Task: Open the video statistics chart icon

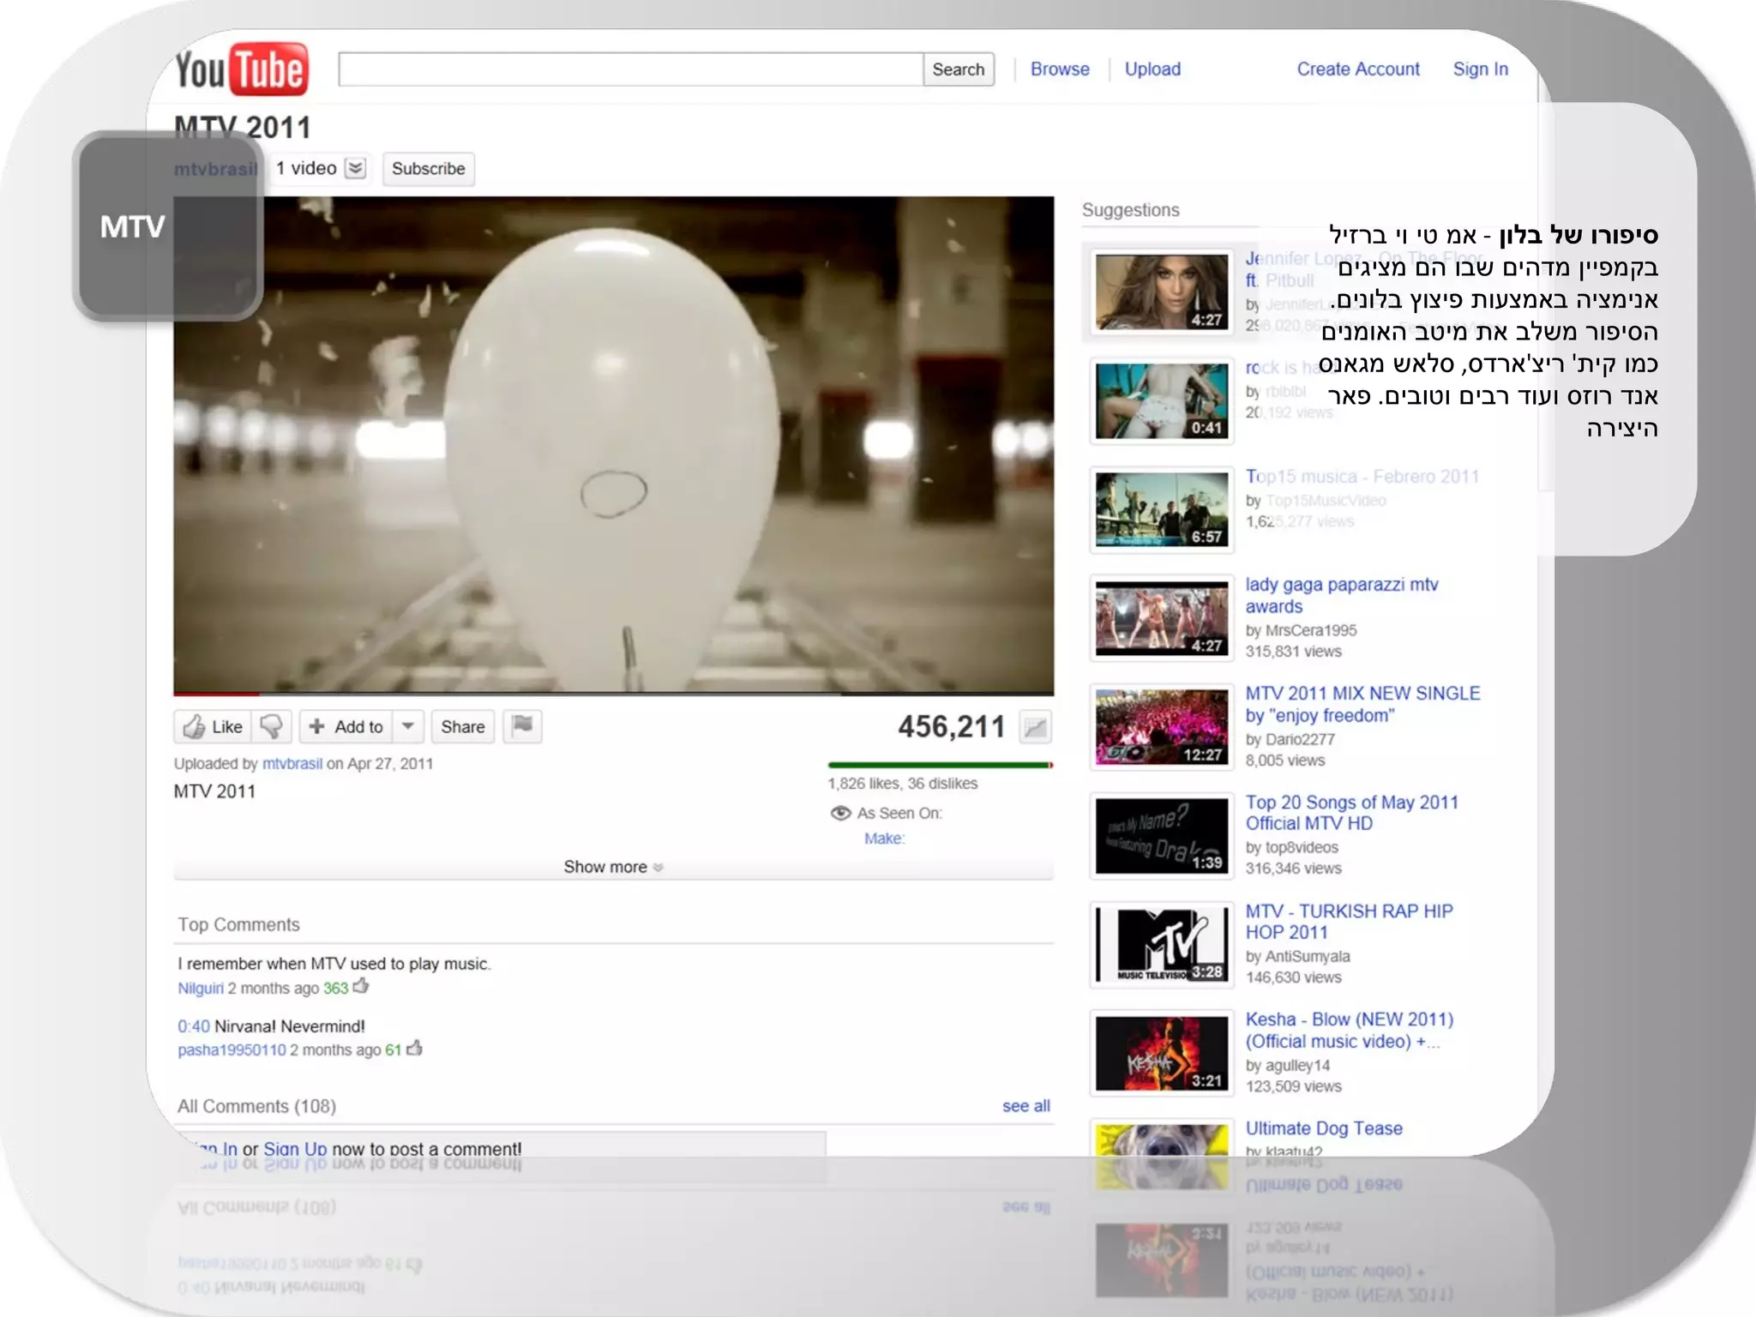Action: 1035,727
